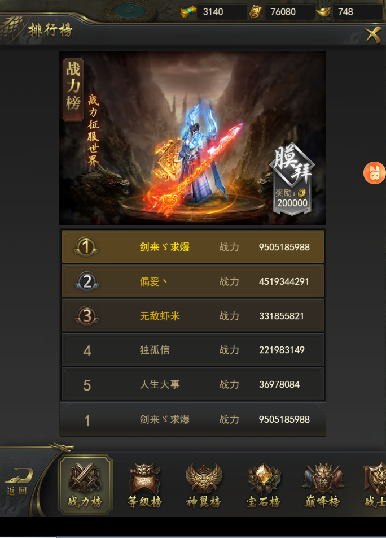Click the gold ingot currency icon
The height and width of the screenshot is (538, 386).
[323, 12]
